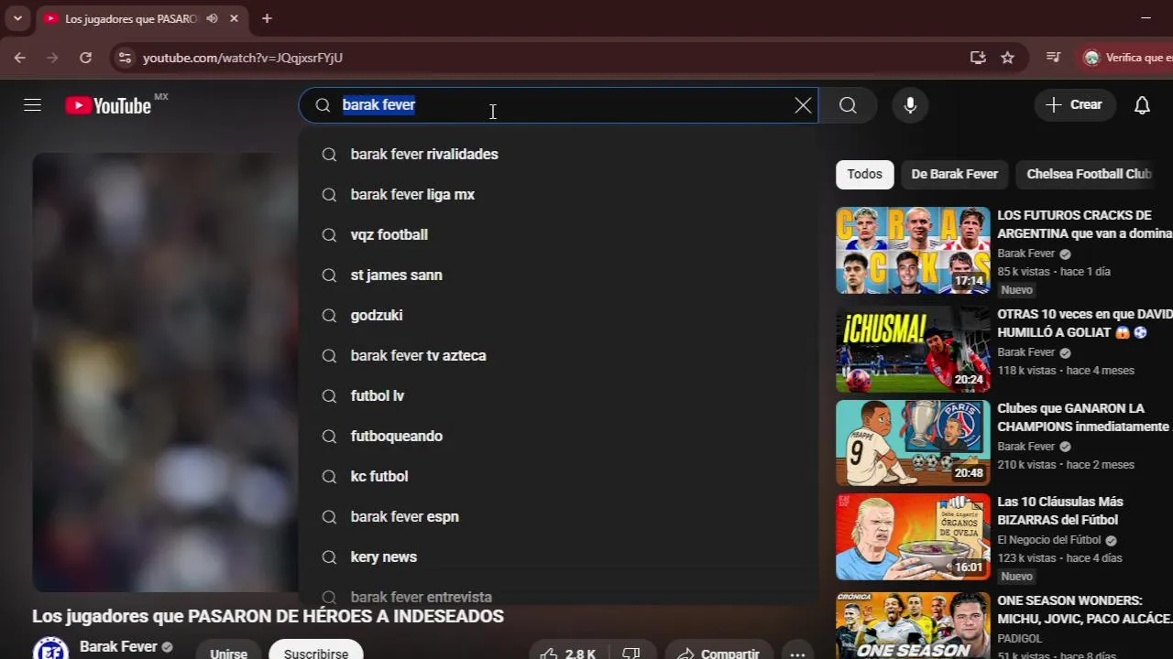Select suggestion barak fever rivalidades
The height and width of the screenshot is (659, 1173).
558,154
